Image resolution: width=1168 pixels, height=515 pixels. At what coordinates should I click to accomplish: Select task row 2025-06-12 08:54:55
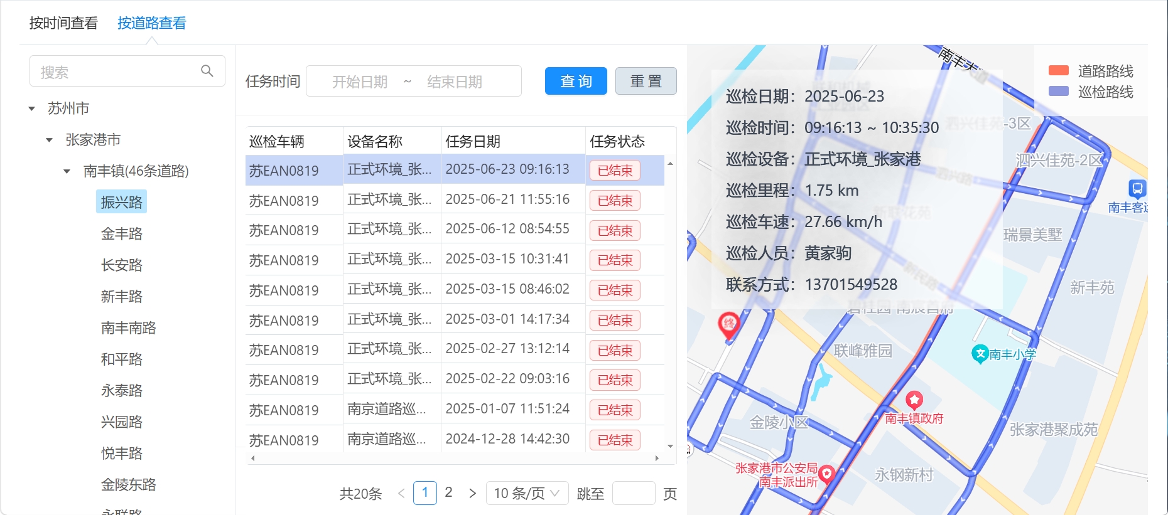pyautogui.click(x=455, y=230)
